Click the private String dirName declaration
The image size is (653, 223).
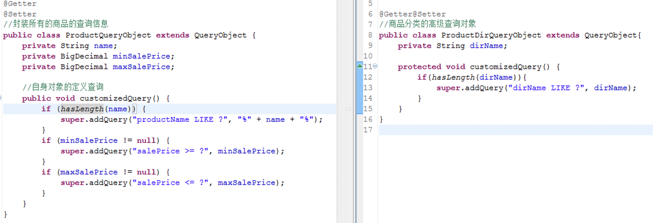pyautogui.click(x=452, y=46)
